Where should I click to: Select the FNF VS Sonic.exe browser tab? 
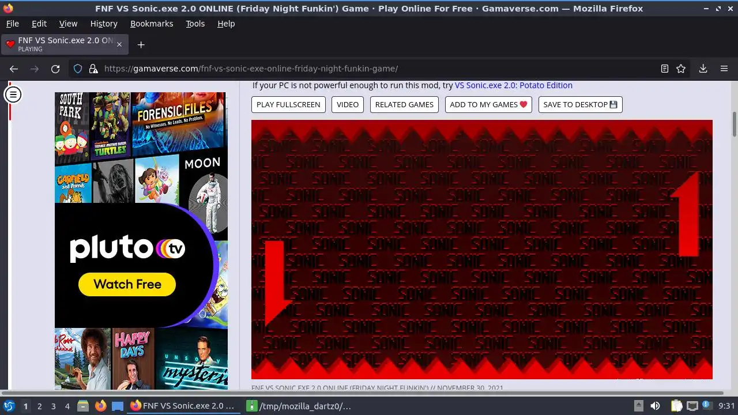point(65,44)
